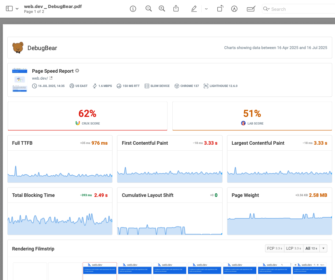335x280 pixels.
Task: Open the Total Blocking Time chart
Action: point(60,211)
